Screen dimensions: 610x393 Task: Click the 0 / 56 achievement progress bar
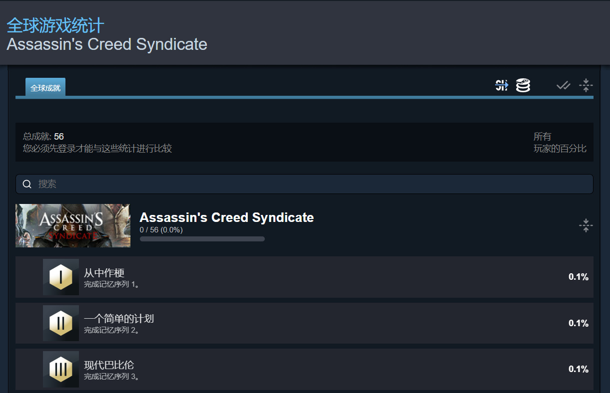pyautogui.click(x=202, y=239)
